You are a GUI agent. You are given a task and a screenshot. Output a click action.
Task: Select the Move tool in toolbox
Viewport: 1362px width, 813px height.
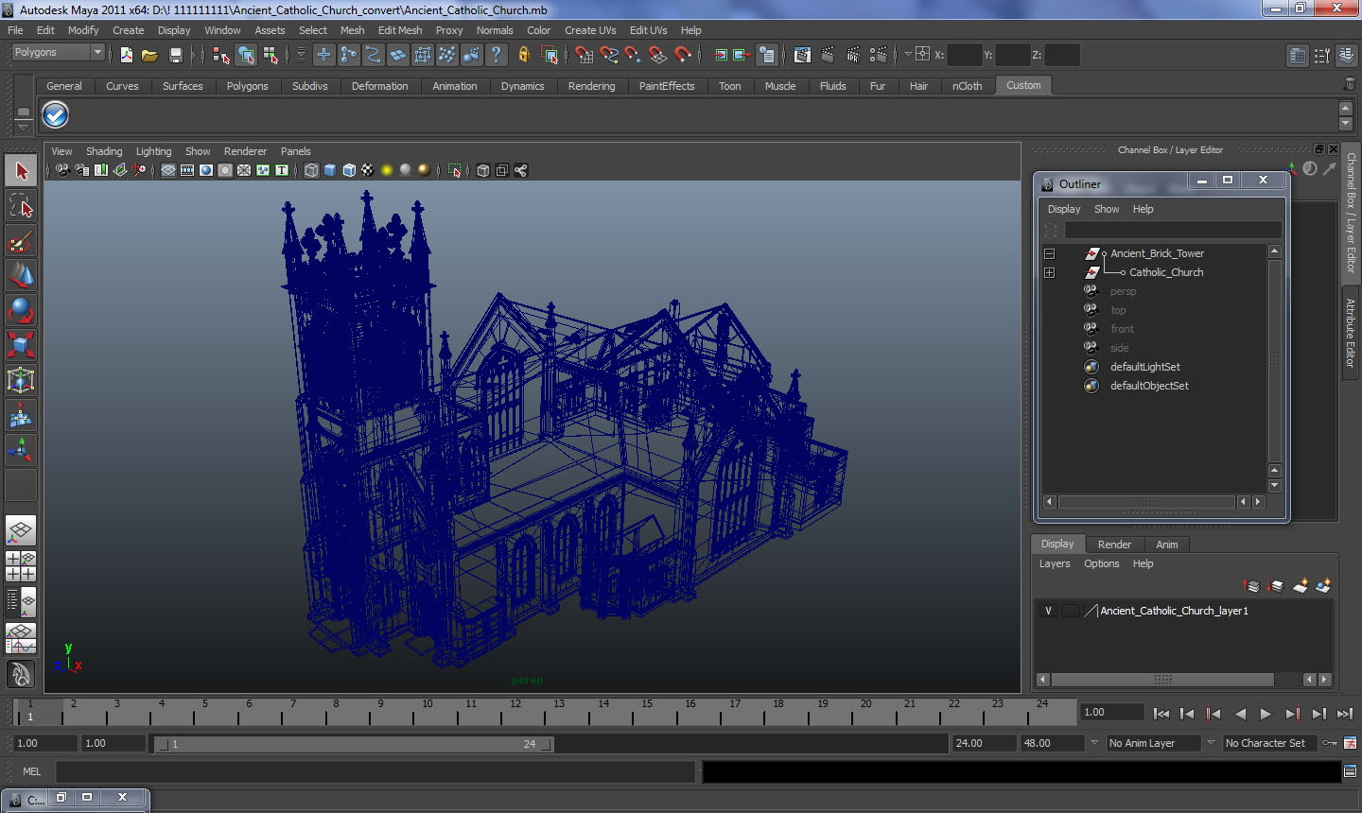click(x=21, y=275)
